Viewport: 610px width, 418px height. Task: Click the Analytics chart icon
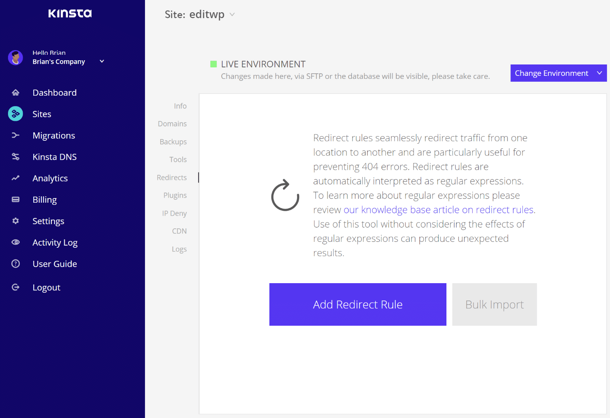(x=16, y=178)
